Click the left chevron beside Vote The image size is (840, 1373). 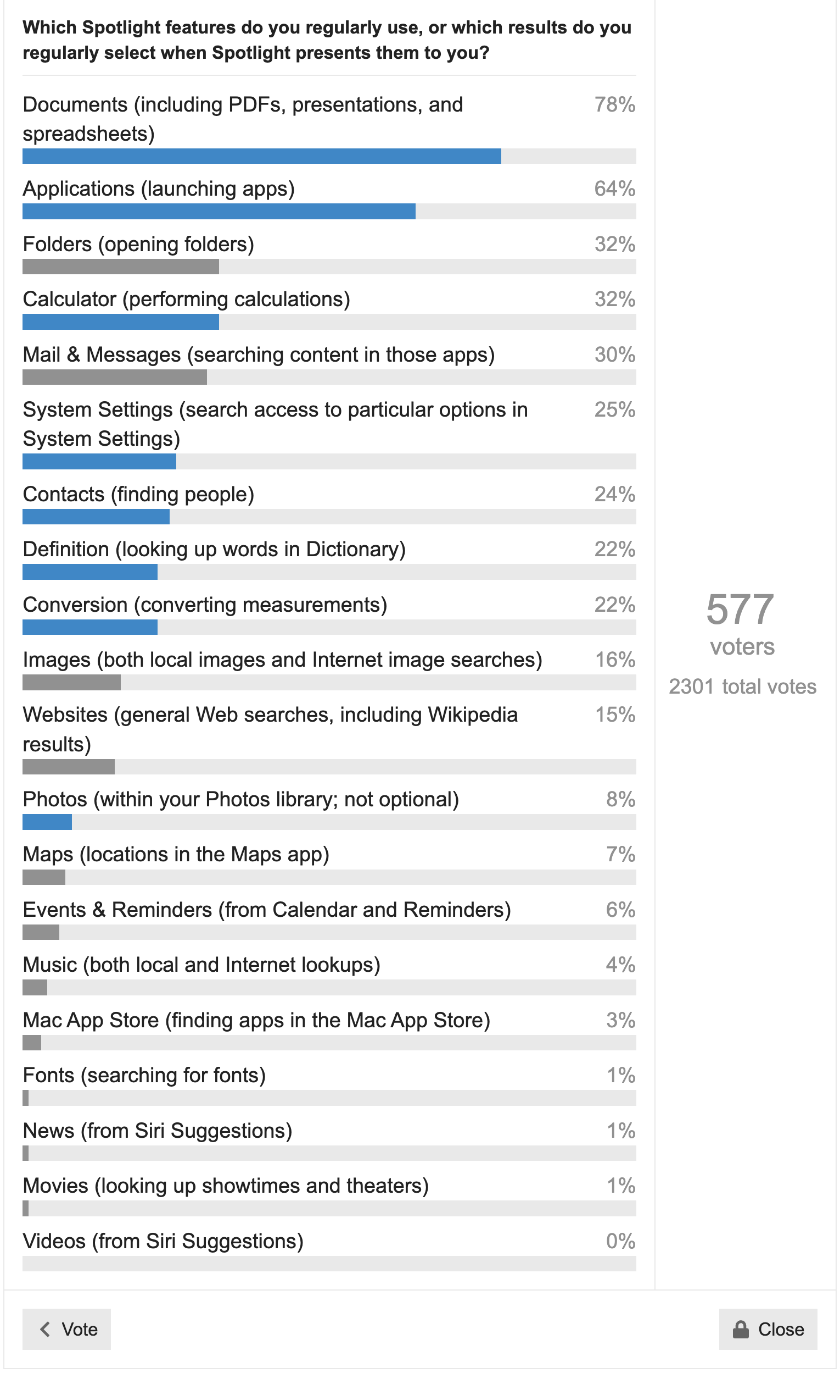pos(45,1329)
